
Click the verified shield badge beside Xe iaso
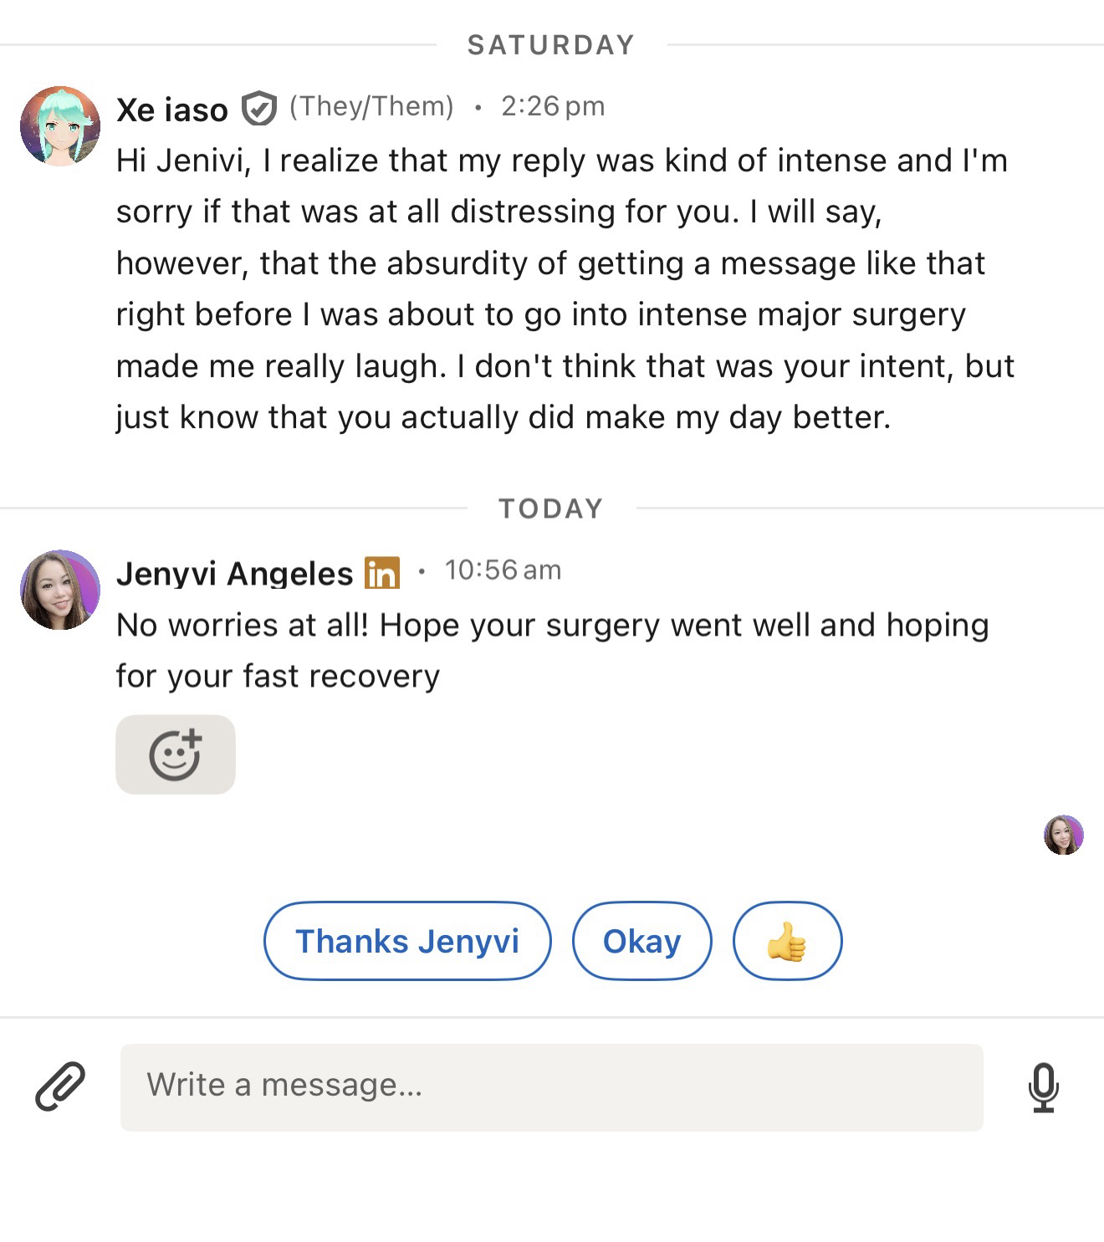coord(259,109)
